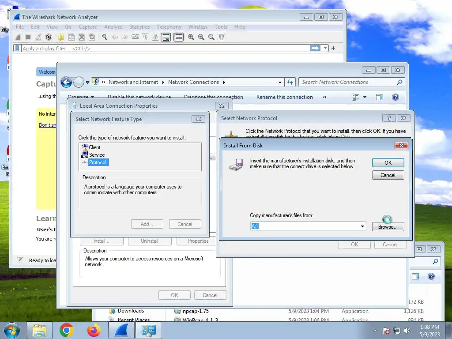Open display filter history dropdown

pos(325,48)
